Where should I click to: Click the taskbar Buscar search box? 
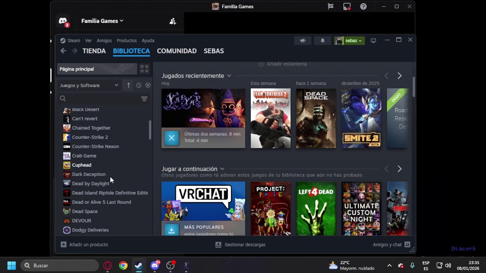click(60, 265)
